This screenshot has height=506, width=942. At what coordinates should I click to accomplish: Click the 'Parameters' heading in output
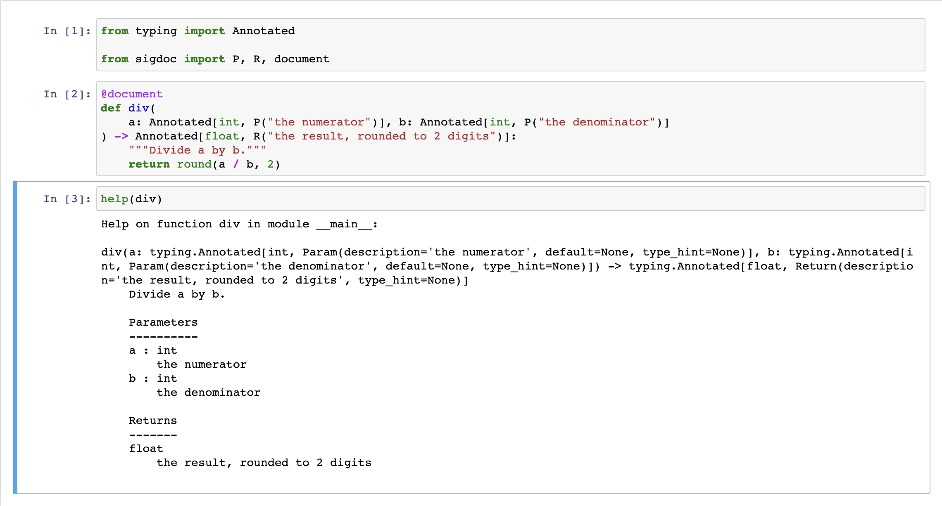(x=163, y=322)
